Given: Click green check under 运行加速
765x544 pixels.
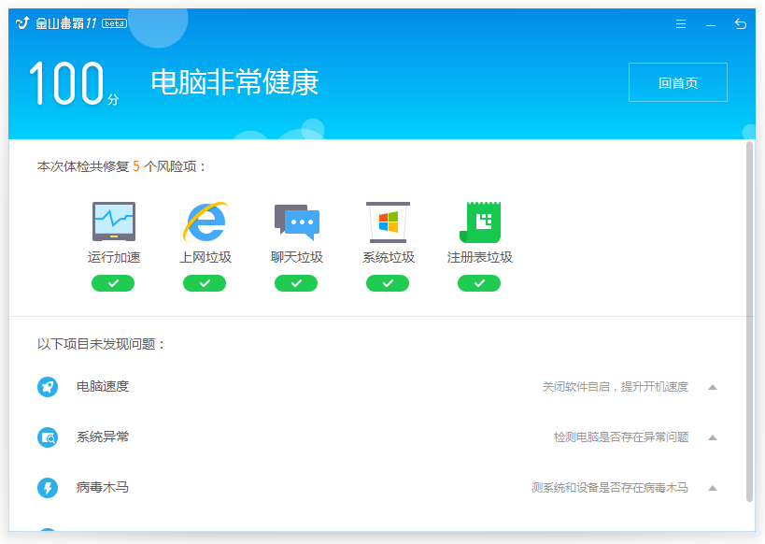Looking at the screenshot, I should (113, 283).
